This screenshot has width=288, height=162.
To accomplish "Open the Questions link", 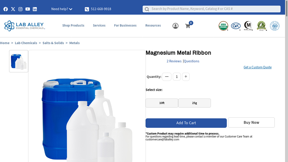I will (192, 61).
